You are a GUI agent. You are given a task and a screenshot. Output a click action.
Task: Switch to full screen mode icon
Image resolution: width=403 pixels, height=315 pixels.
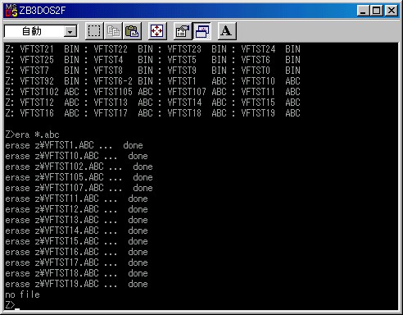tap(157, 31)
